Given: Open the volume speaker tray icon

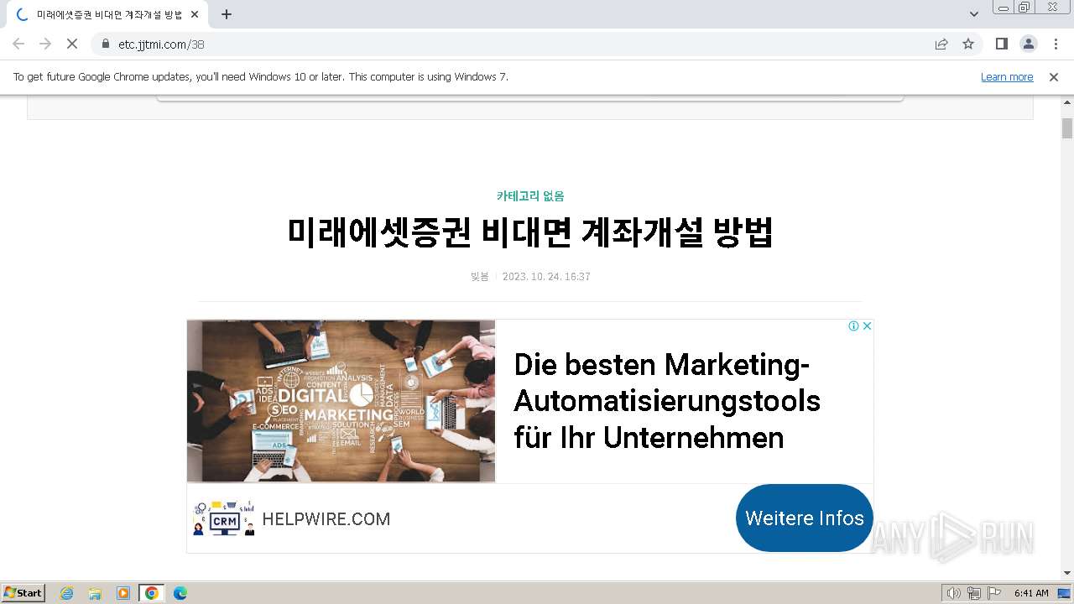Looking at the screenshot, I should tap(953, 593).
